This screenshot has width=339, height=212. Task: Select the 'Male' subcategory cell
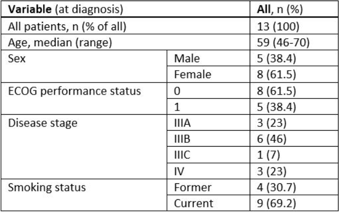[x=208, y=58]
